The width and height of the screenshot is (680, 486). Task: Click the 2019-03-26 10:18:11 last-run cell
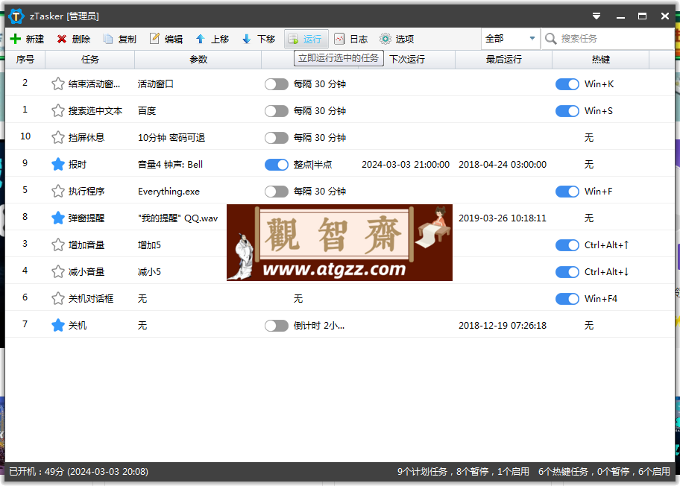pyautogui.click(x=503, y=218)
